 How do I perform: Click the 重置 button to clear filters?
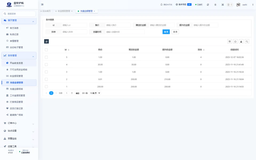pos(175,32)
